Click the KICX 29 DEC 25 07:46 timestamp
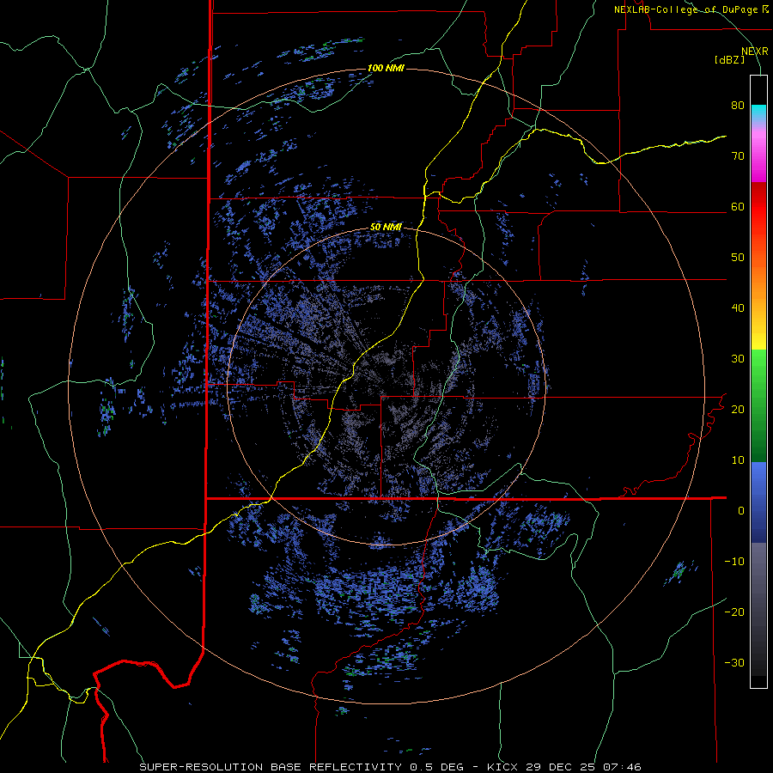773x773 pixels. (x=564, y=767)
